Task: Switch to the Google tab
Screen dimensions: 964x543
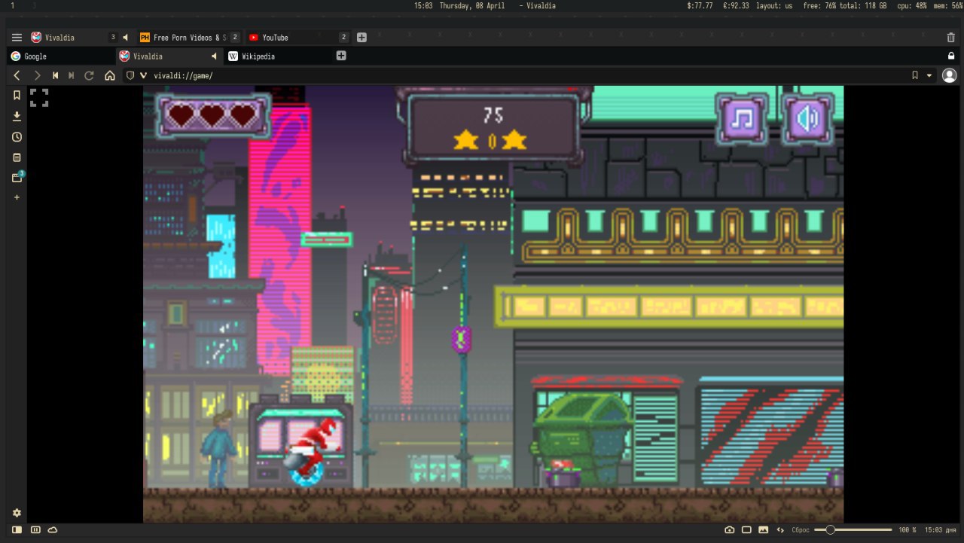Action: 60,56
